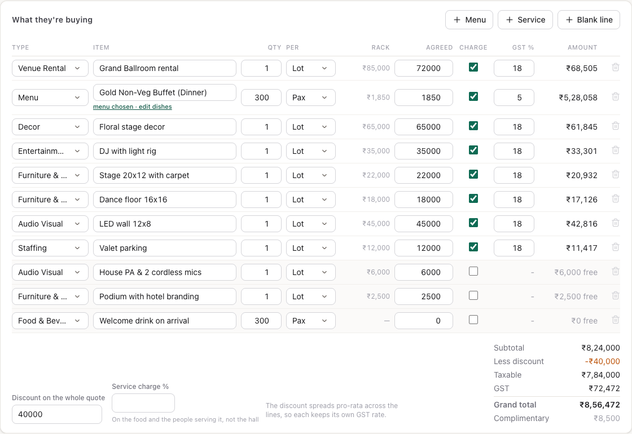
Task: Edit the DJ with light rig item name
Action: [164, 151]
